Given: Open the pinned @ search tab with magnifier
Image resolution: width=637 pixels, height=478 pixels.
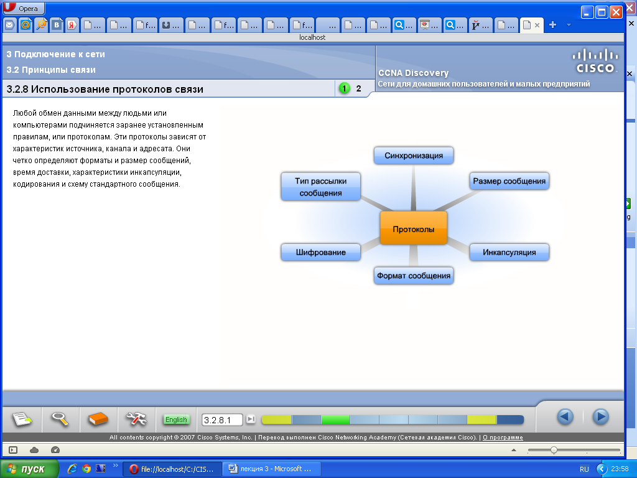Looking at the screenshot, I should tap(41, 25).
